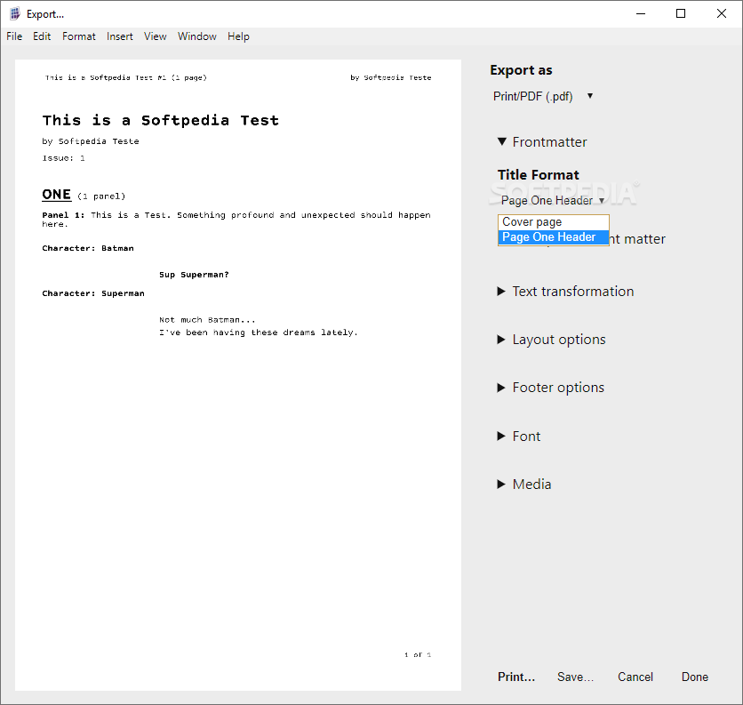Open the Title Format Page One Header dropdown
The image size is (743, 705).
[553, 201]
